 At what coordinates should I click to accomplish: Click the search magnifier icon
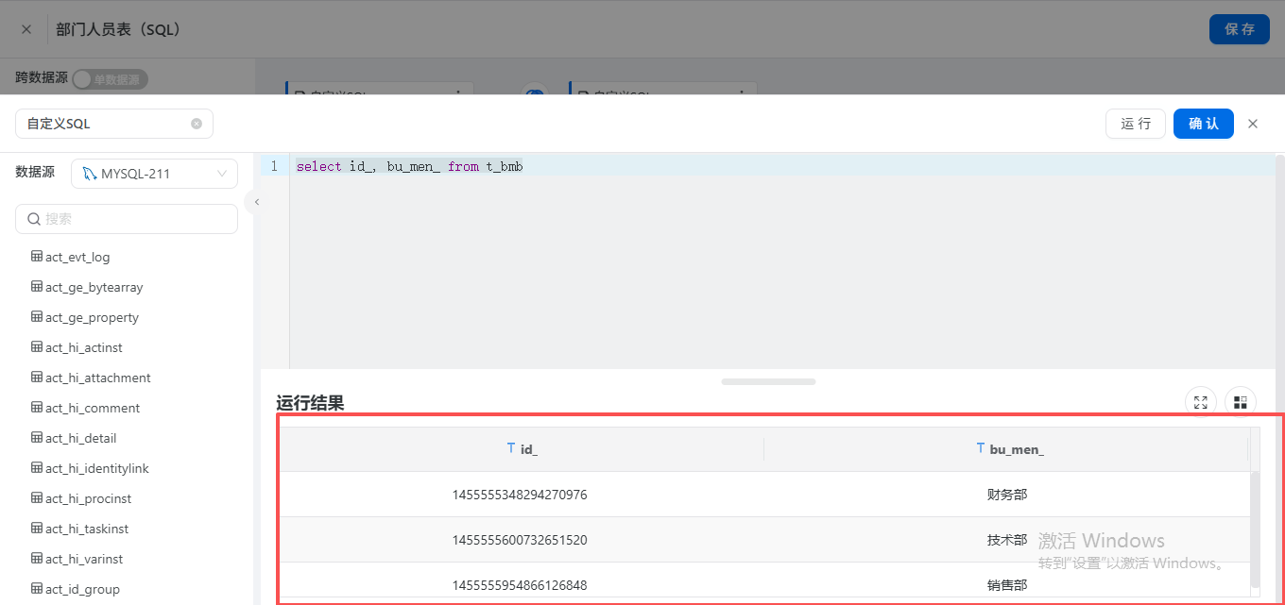tap(34, 219)
